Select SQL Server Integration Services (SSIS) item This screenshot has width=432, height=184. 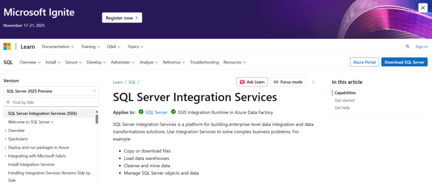[x=49, y=113]
